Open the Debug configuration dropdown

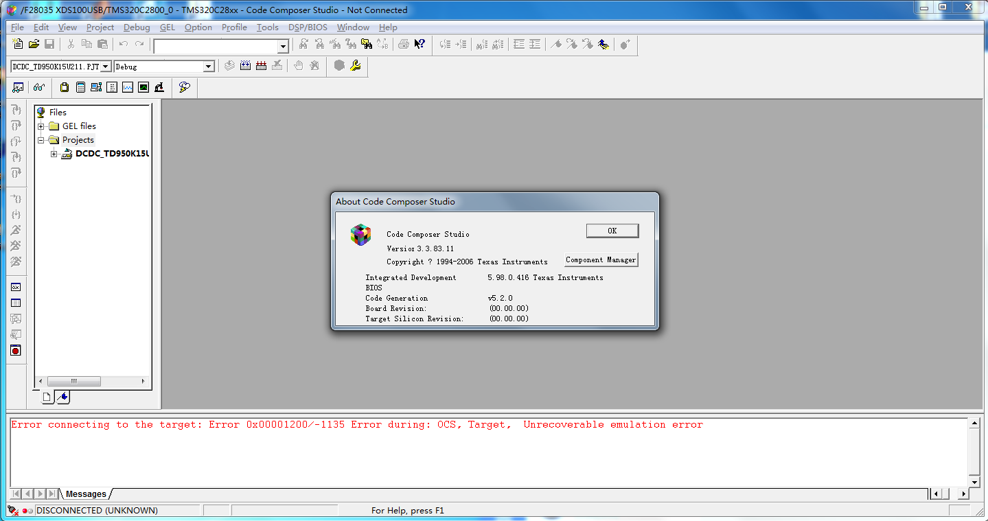209,67
